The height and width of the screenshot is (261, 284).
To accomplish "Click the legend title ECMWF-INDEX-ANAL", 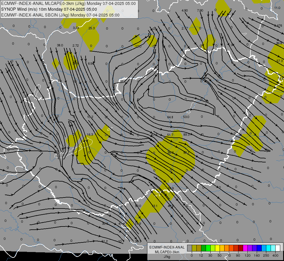I will (x=167, y=247).
